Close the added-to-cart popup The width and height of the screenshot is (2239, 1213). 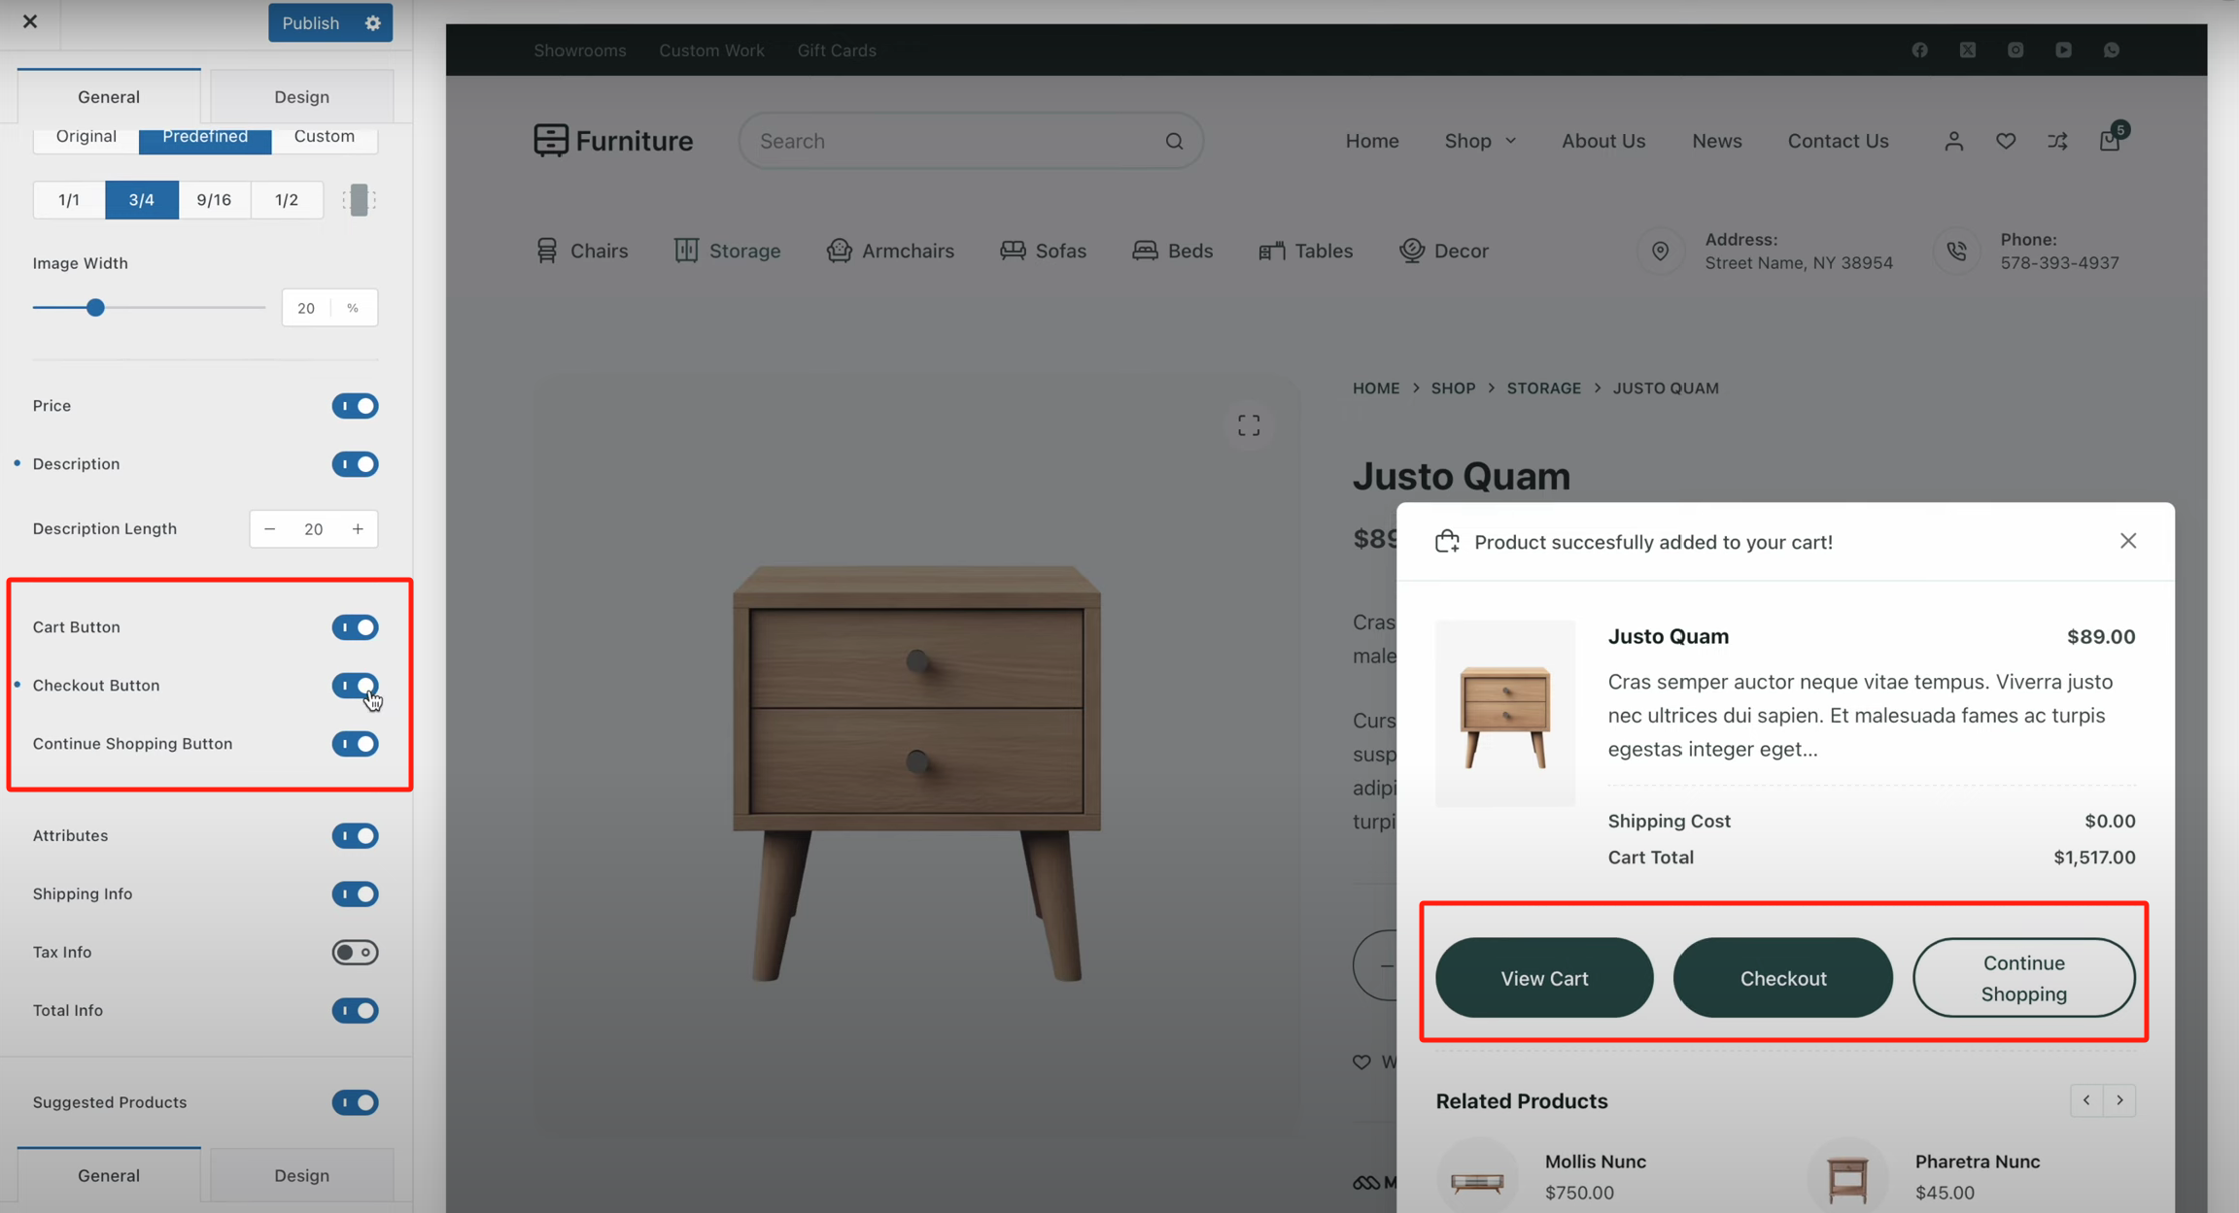[2128, 541]
